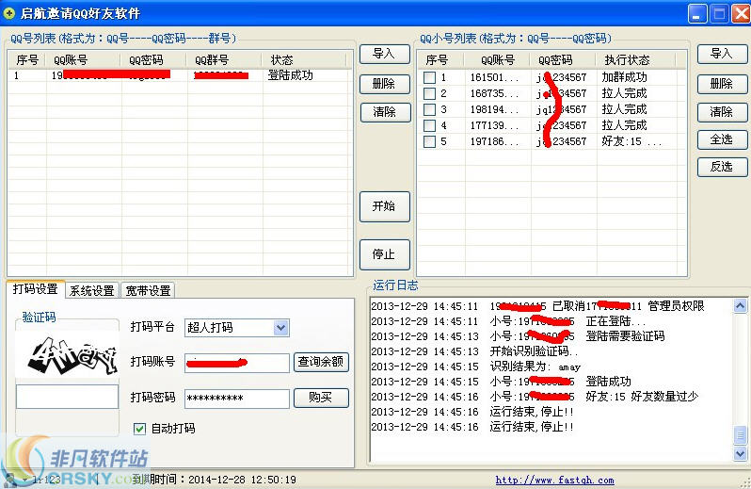Click log line 已取消 管理员权限
751x489 pixels.
pos(537,306)
